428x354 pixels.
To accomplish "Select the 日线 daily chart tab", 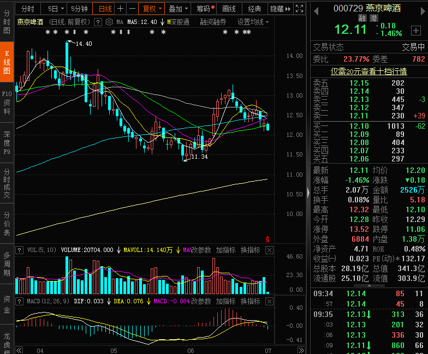I will (105, 9).
